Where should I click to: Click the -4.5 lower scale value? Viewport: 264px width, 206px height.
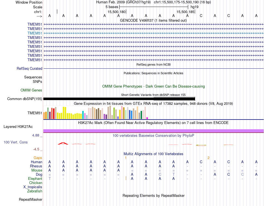point(36,149)
